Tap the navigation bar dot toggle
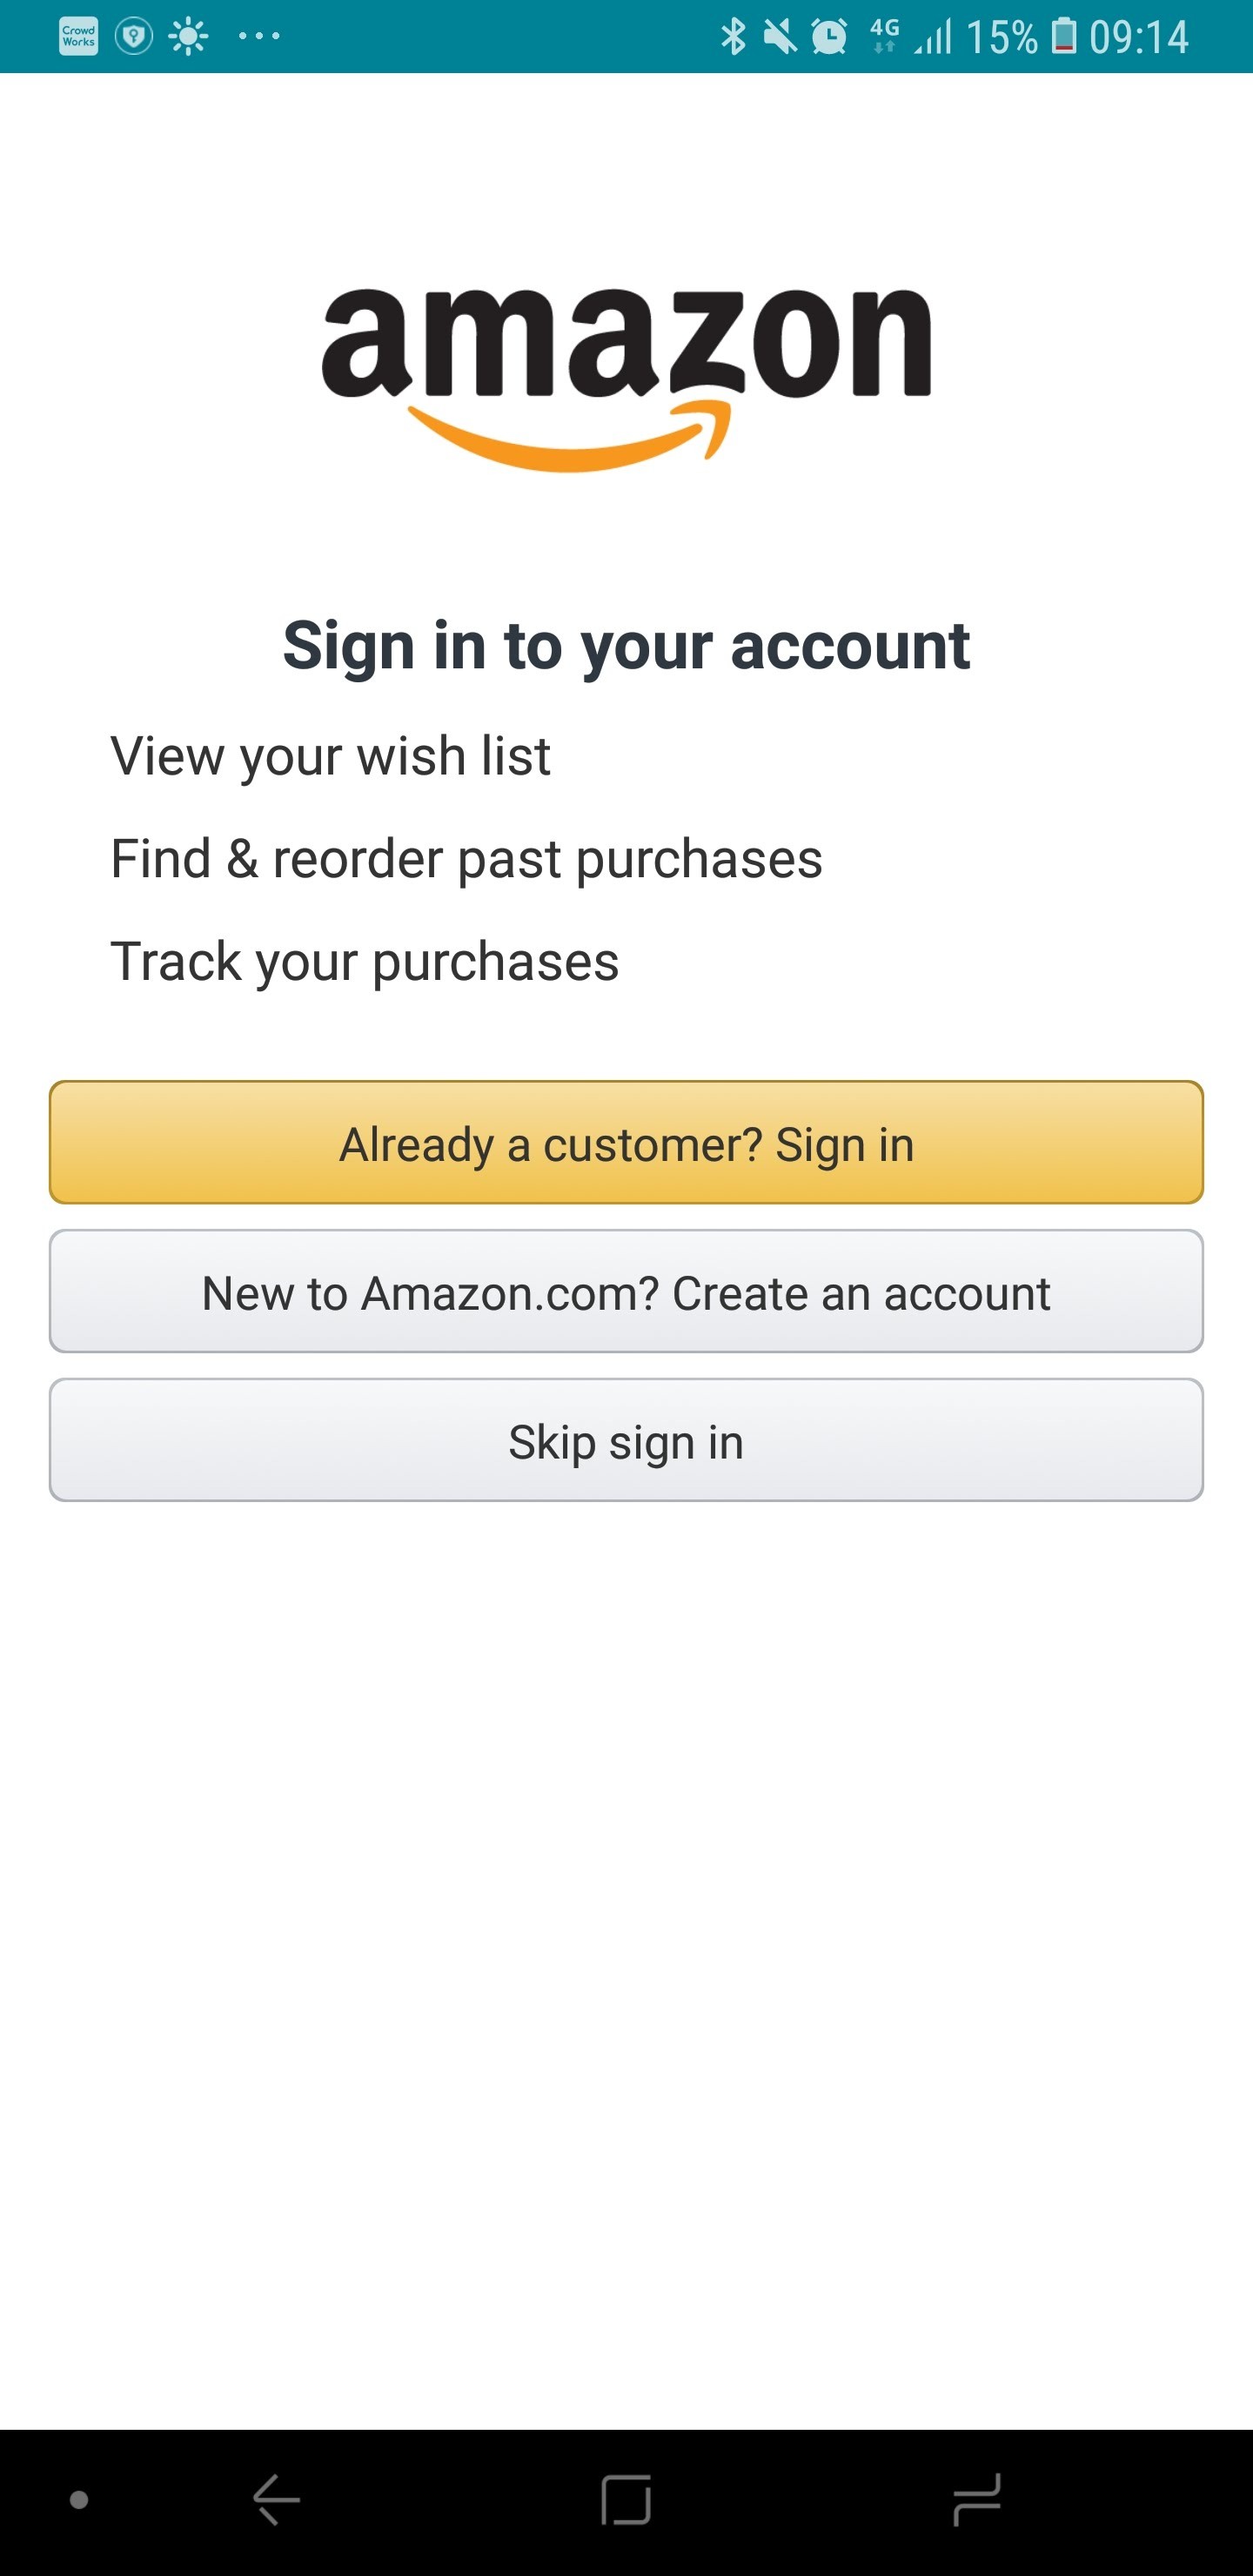 click(79, 2500)
